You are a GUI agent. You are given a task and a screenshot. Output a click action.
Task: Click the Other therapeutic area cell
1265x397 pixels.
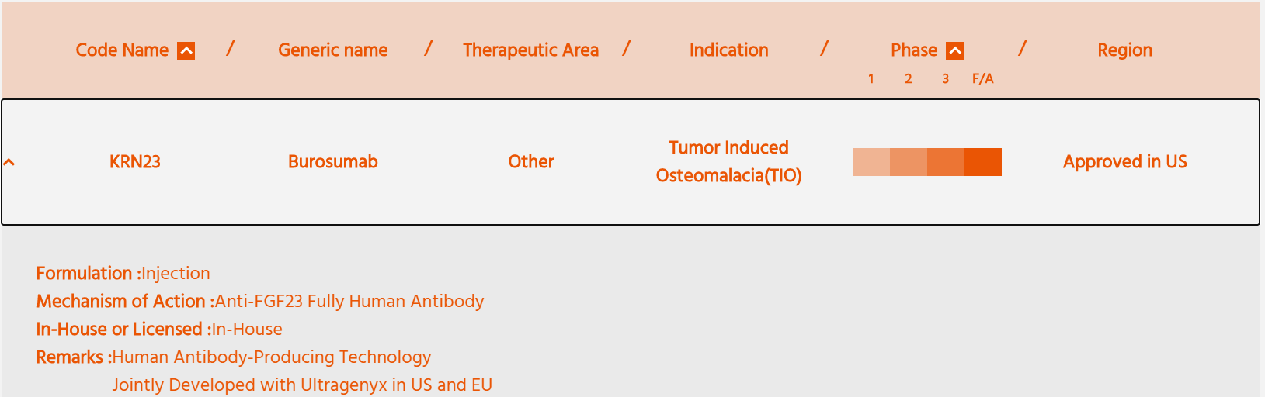[x=531, y=162]
